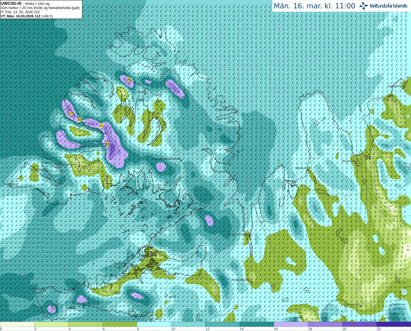This screenshot has height=331, width=411.
Task: Click the date title Mán. 16. mar. kl. 11:00
Action: (314, 6)
